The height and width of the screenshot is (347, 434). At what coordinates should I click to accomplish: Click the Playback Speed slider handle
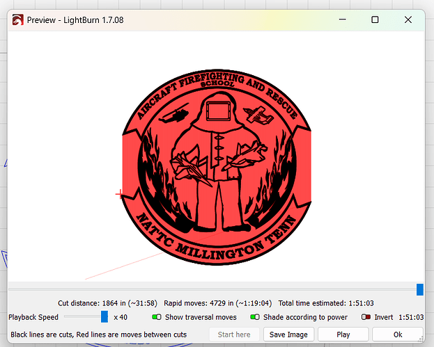(104, 316)
